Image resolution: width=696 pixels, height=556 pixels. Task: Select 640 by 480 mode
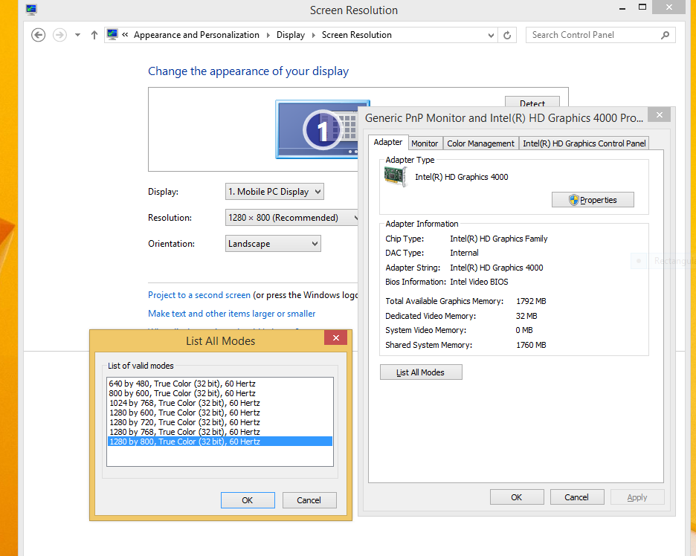(219, 384)
